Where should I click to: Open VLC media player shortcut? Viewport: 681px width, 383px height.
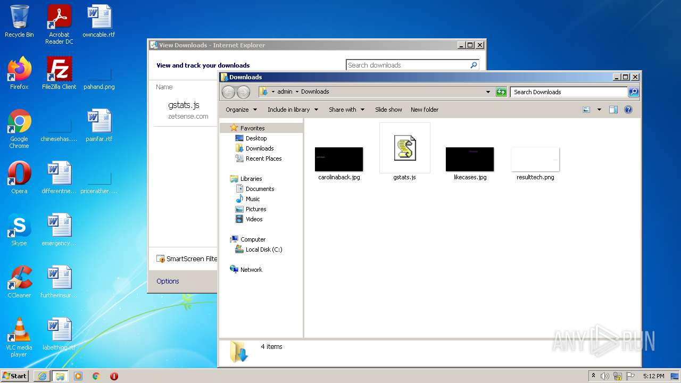point(19,337)
